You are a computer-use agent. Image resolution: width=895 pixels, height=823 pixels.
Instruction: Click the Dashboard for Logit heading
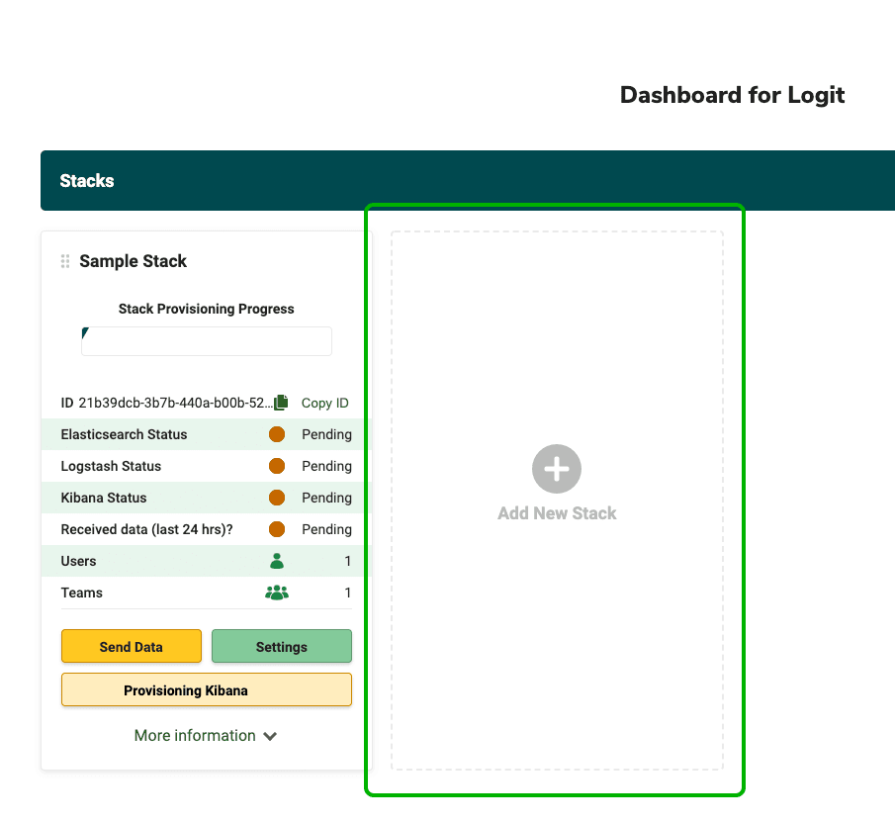(732, 95)
